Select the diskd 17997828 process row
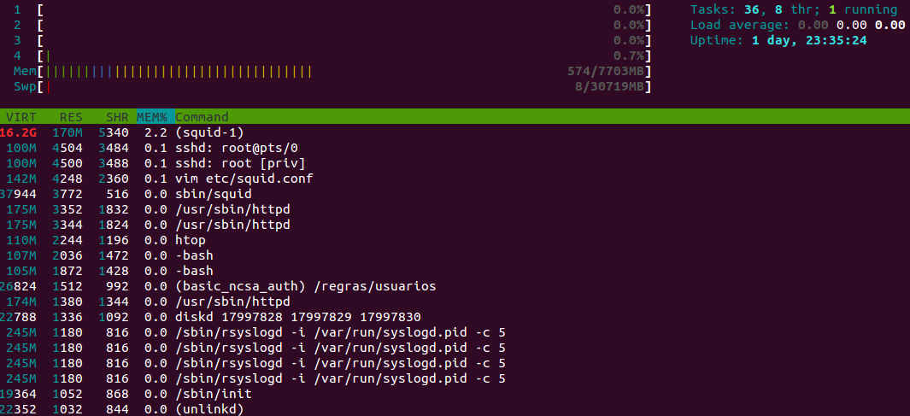The height and width of the screenshot is (416, 910). coord(455,317)
